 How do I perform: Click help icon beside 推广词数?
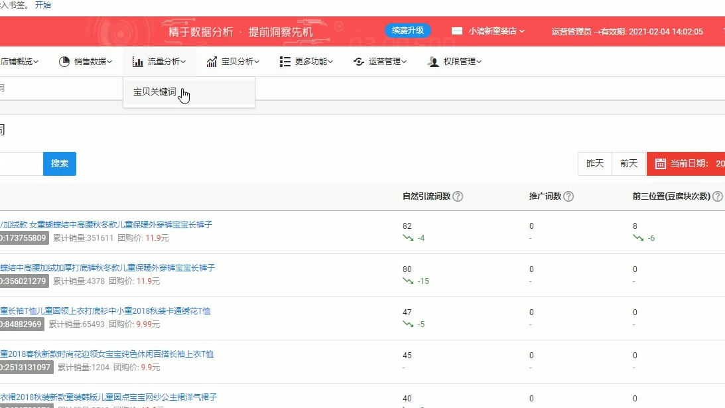pyautogui.click(x=568, y=196)
